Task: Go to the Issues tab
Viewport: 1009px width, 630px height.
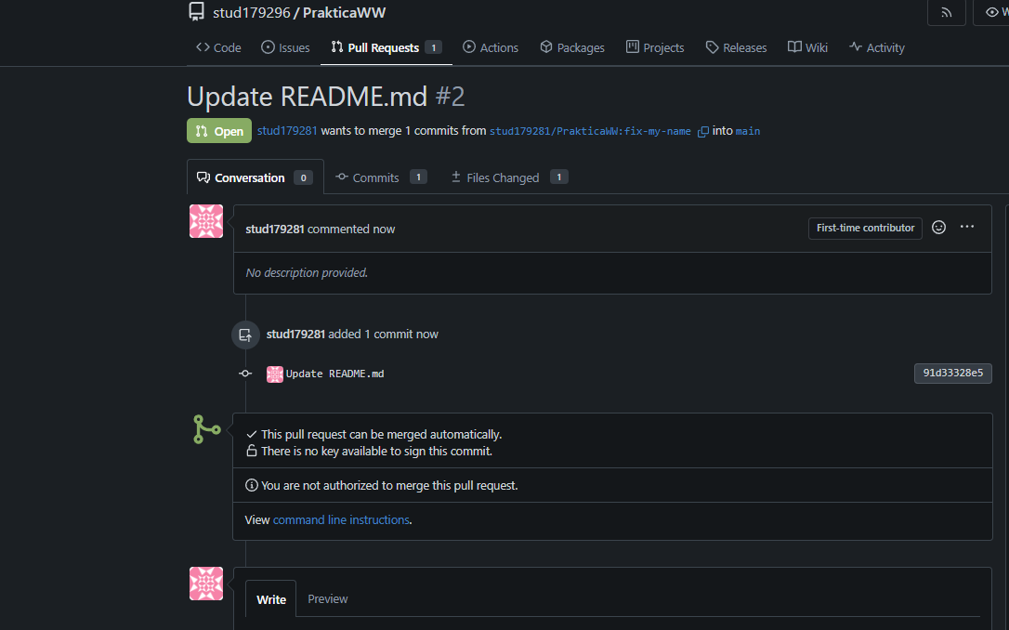Action: pyautogui.click(x=285, y=47)
